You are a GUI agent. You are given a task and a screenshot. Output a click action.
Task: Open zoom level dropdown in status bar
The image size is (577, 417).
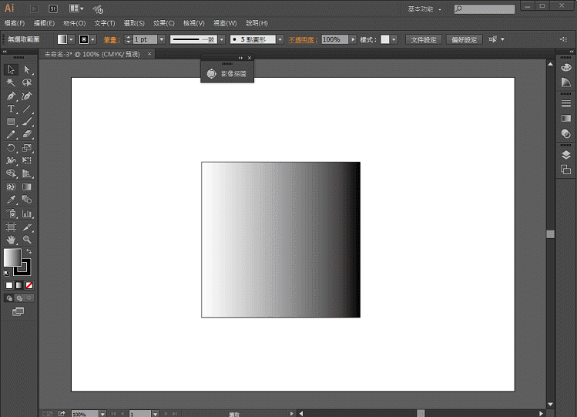(x=102, y=414)
